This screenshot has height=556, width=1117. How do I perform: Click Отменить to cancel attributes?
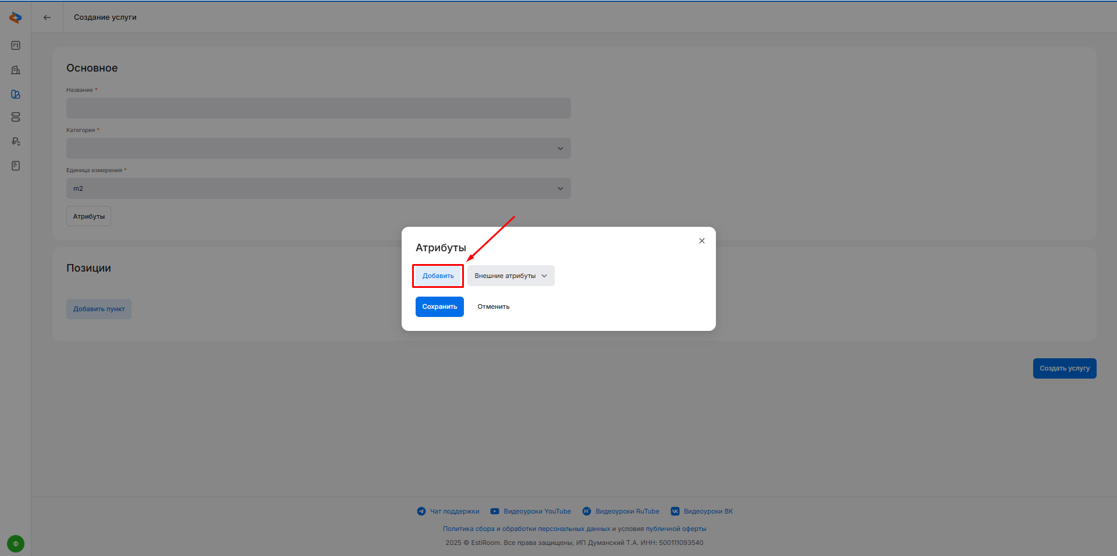494,306
